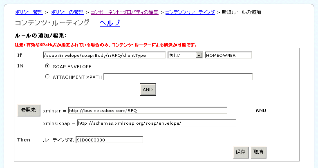
Task: Click the red 注意 XPath warning text
Action: pyautogui.click(x=106, y=45)
